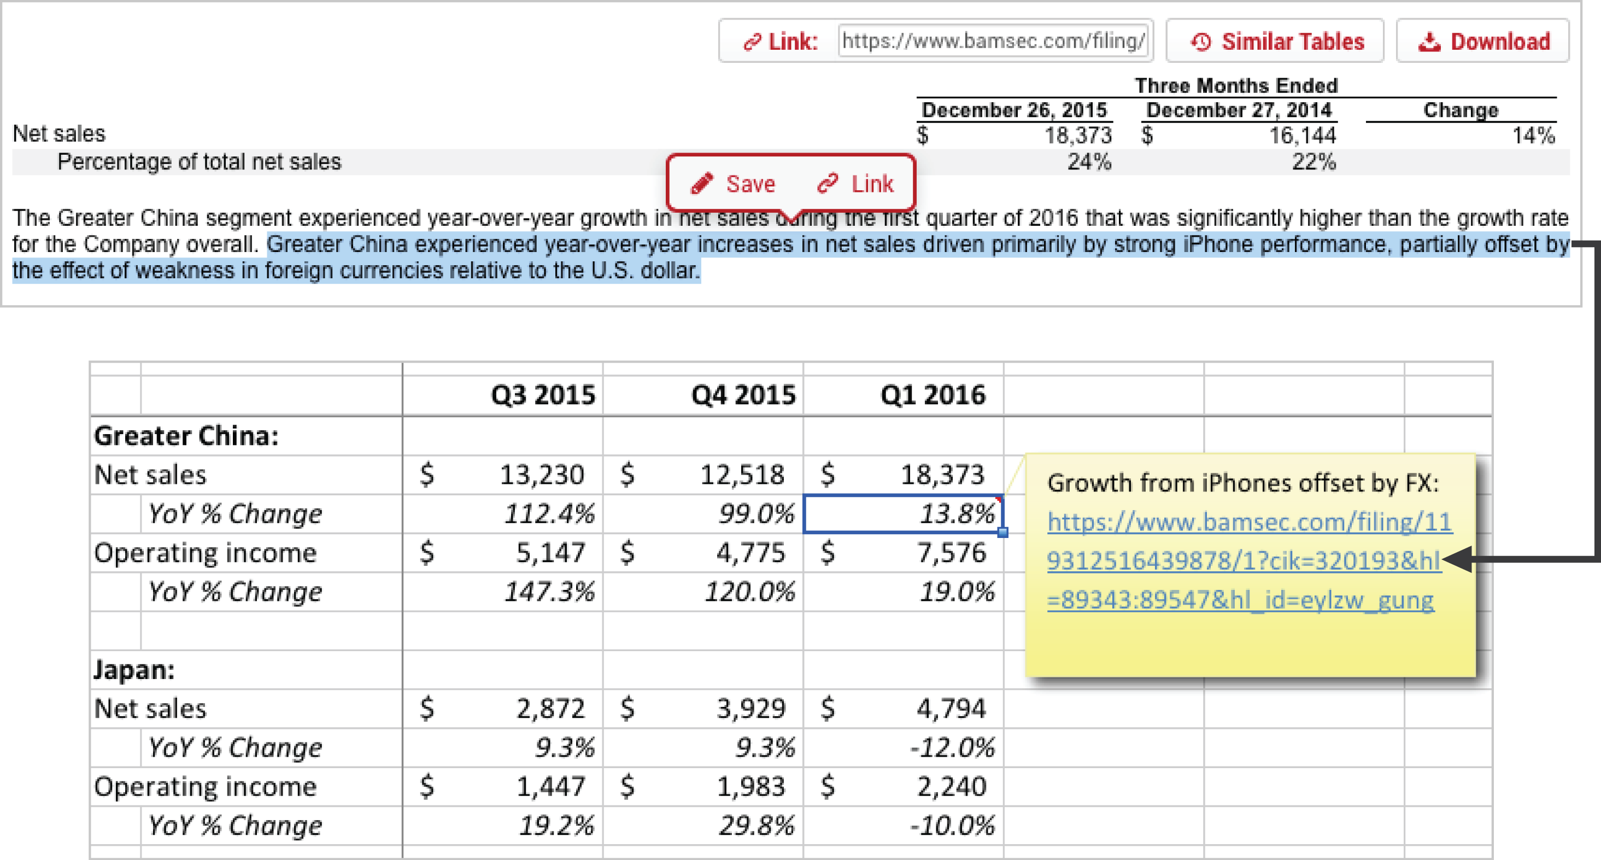1601x860 pixels.
Task: Click the download tray icon
Action: pyautogui.click(x=1429, y=42)
